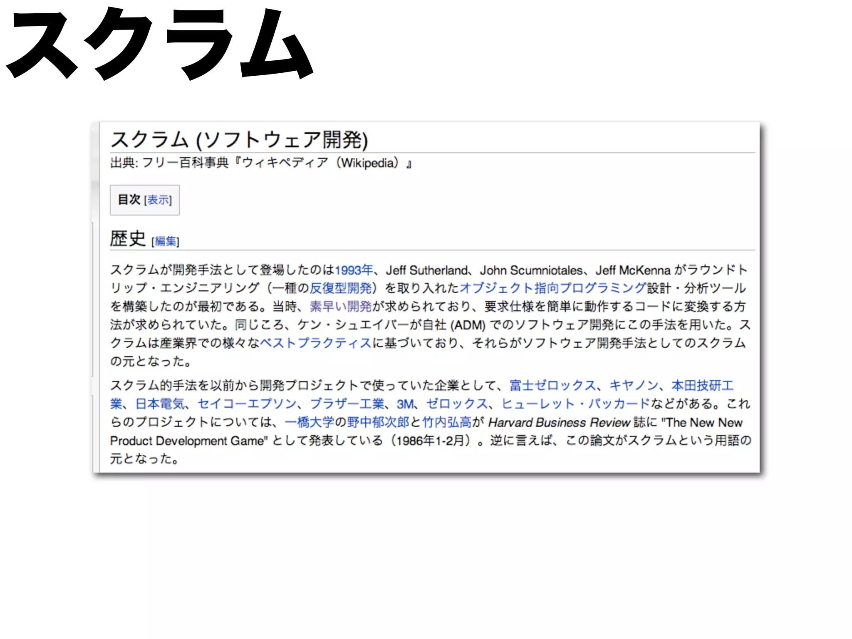Click the ゼロックス link after 3M
This screenshot has width=852, height=639.
point(457,404)
